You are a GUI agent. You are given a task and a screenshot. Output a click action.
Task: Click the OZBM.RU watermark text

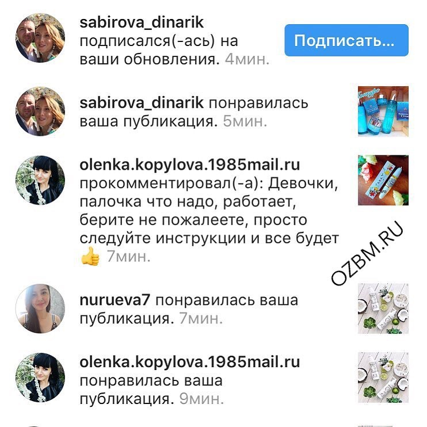click(367, 253)
